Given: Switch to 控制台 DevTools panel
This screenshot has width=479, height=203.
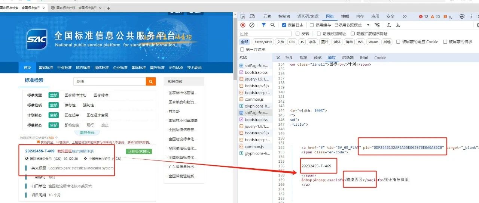Looking at the screenshot, I should click(x=284, y=16).
